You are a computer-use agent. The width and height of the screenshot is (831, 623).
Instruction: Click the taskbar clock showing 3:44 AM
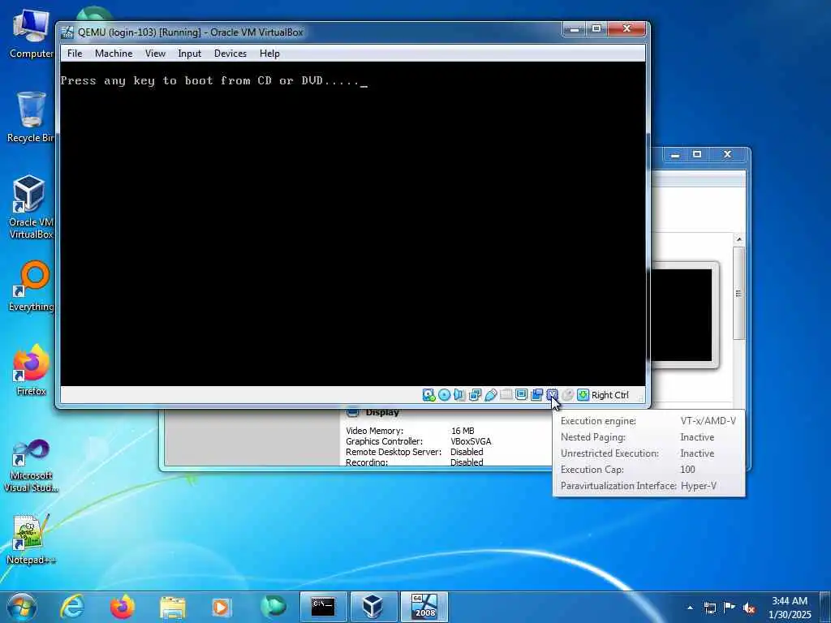[x=790, y=608]
